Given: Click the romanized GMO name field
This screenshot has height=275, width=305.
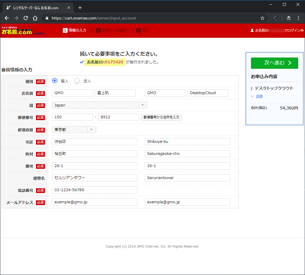Looking at the screenshot, I should click(x=165, y=93).
